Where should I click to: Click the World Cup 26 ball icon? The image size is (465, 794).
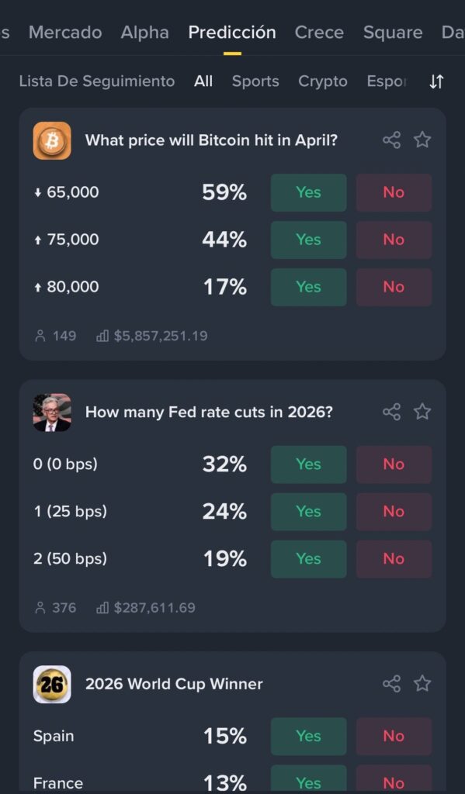[51, 684]
